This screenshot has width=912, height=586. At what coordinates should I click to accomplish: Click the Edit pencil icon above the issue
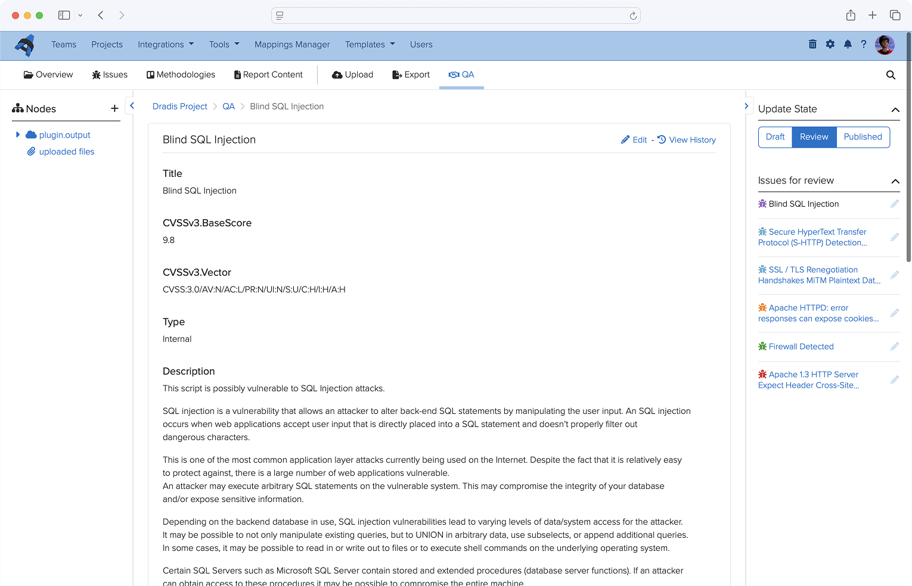625,139
